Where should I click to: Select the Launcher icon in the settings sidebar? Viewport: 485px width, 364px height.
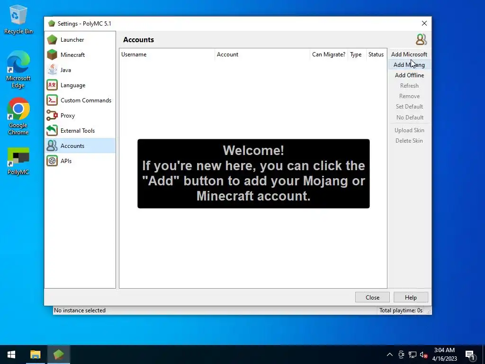click(x=52, y=40)
